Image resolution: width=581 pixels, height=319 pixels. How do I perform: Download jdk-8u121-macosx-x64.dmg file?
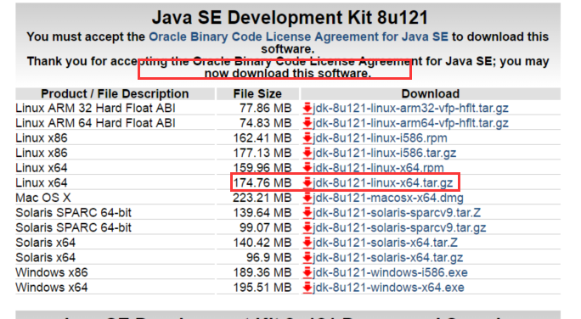tap(388, 198)
